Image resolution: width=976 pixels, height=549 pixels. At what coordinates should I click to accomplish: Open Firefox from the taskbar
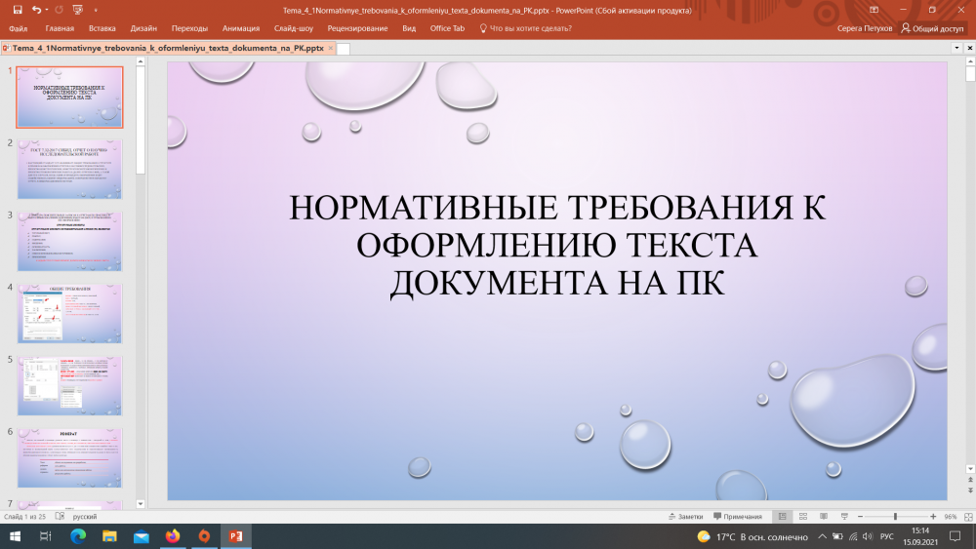(173, 536)
